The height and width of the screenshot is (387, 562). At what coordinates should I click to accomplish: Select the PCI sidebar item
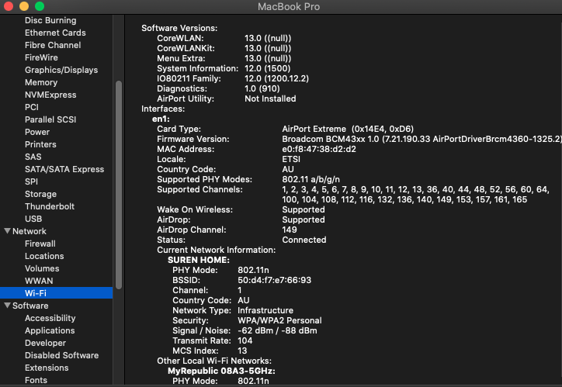32,107
